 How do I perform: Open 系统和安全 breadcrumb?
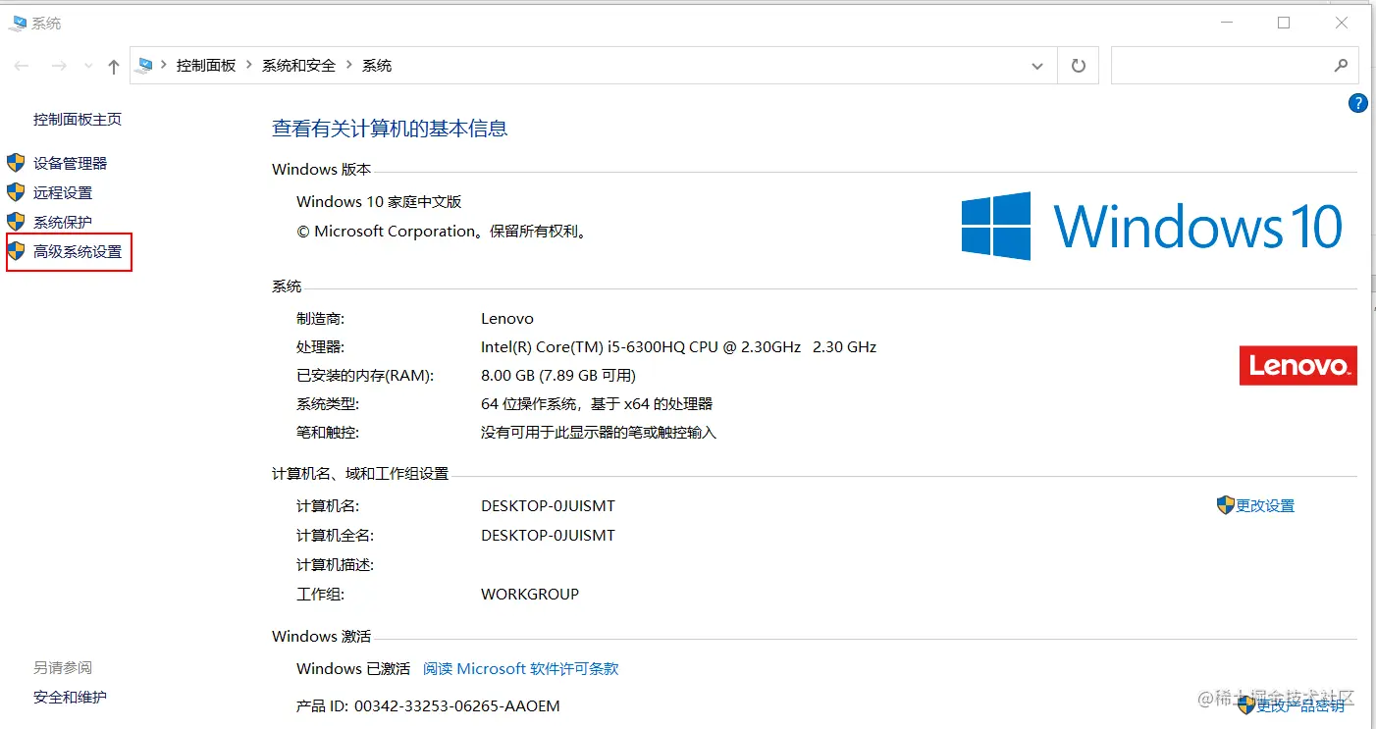tap(298, 66)
